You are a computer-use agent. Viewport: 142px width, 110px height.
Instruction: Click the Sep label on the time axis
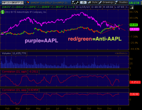point(79,108)
